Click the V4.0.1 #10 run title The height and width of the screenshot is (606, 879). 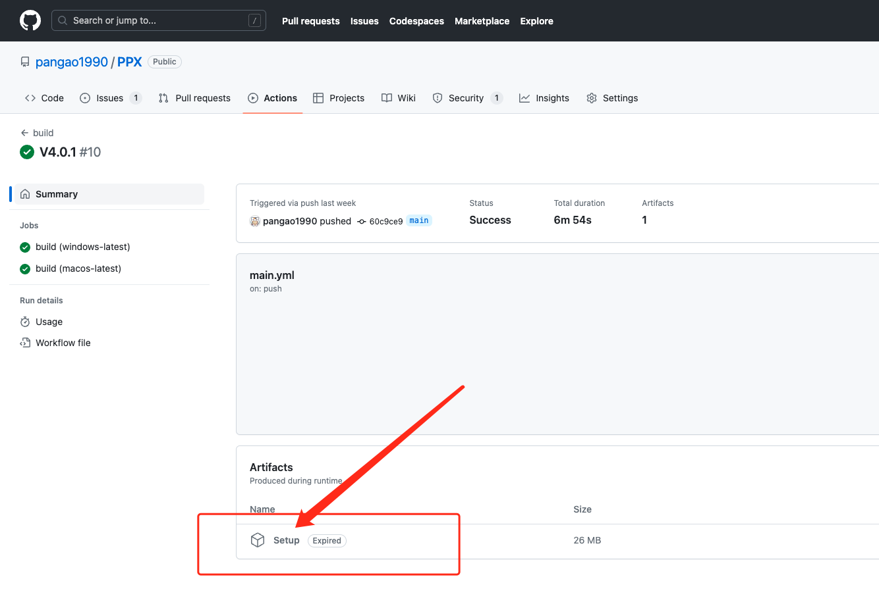point(71,152)
